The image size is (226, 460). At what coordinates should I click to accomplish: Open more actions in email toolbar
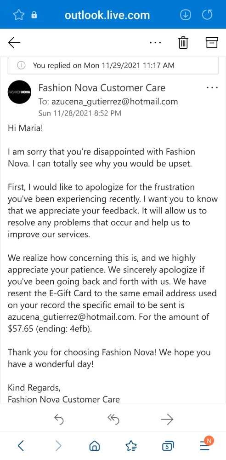155,43
